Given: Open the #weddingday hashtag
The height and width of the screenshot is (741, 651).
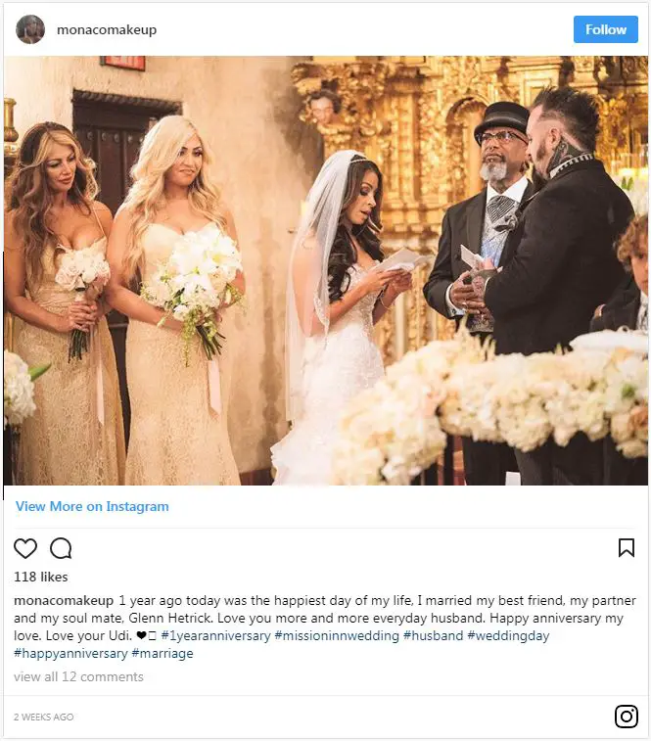Looking at the screenshot, I should pos(508,635).
